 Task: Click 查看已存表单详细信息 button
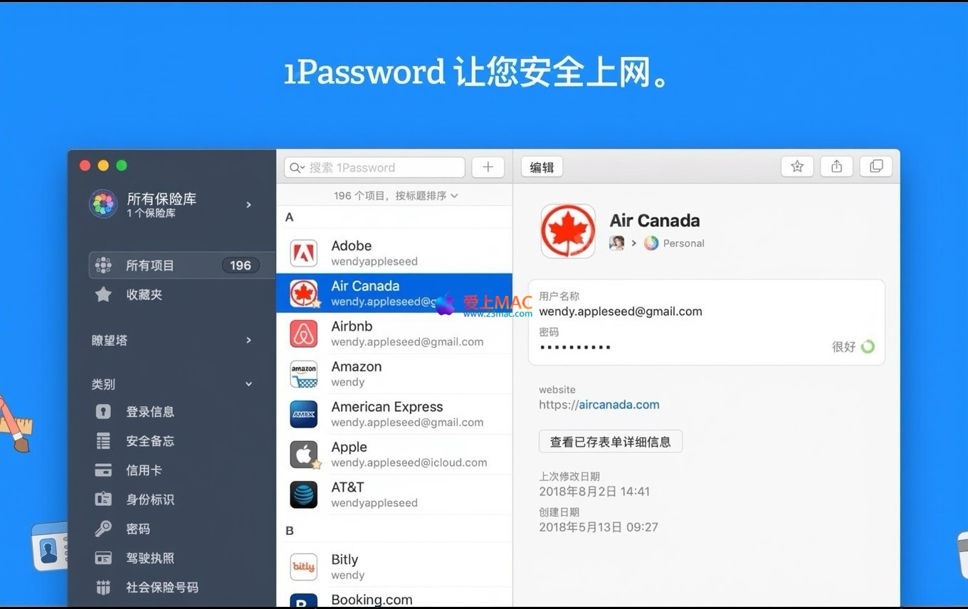pos(610,442)
